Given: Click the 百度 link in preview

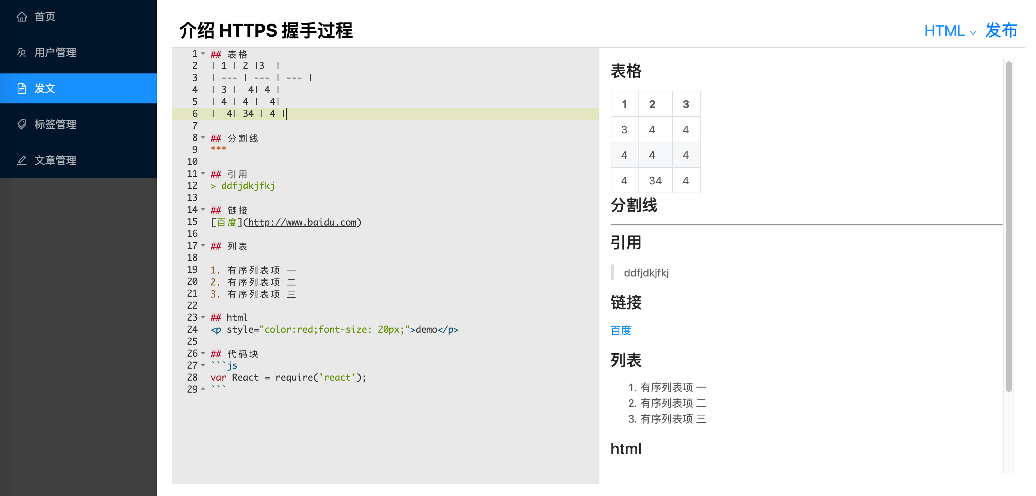Looking at the screenshot, I should (x=620, y=330).
